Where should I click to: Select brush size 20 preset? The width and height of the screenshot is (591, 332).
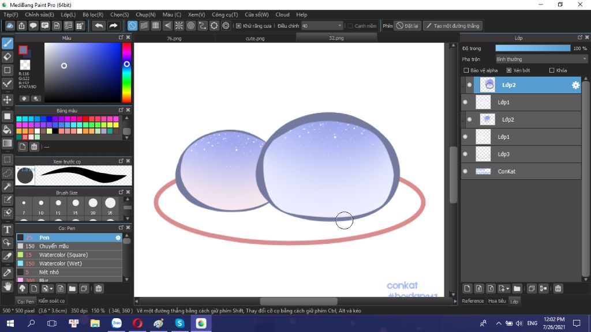tap(93, 206)
